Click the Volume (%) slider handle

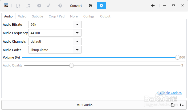click(x=177, y=57)
